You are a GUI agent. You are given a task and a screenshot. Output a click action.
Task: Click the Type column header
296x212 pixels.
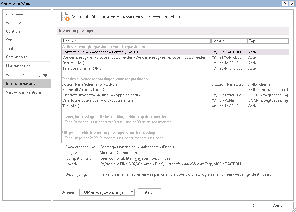point(268,41)
